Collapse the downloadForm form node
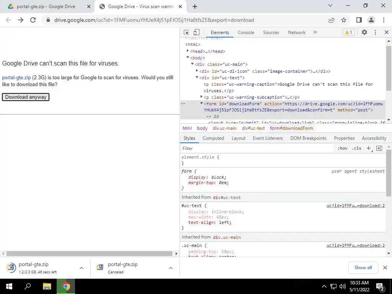Viewport: 392px width, 294px height. pyautogui.click(x=201, y=103)
